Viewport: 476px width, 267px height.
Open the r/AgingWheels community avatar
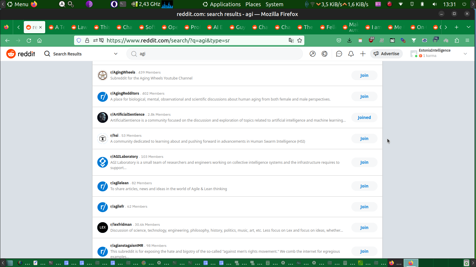point(103,75)
